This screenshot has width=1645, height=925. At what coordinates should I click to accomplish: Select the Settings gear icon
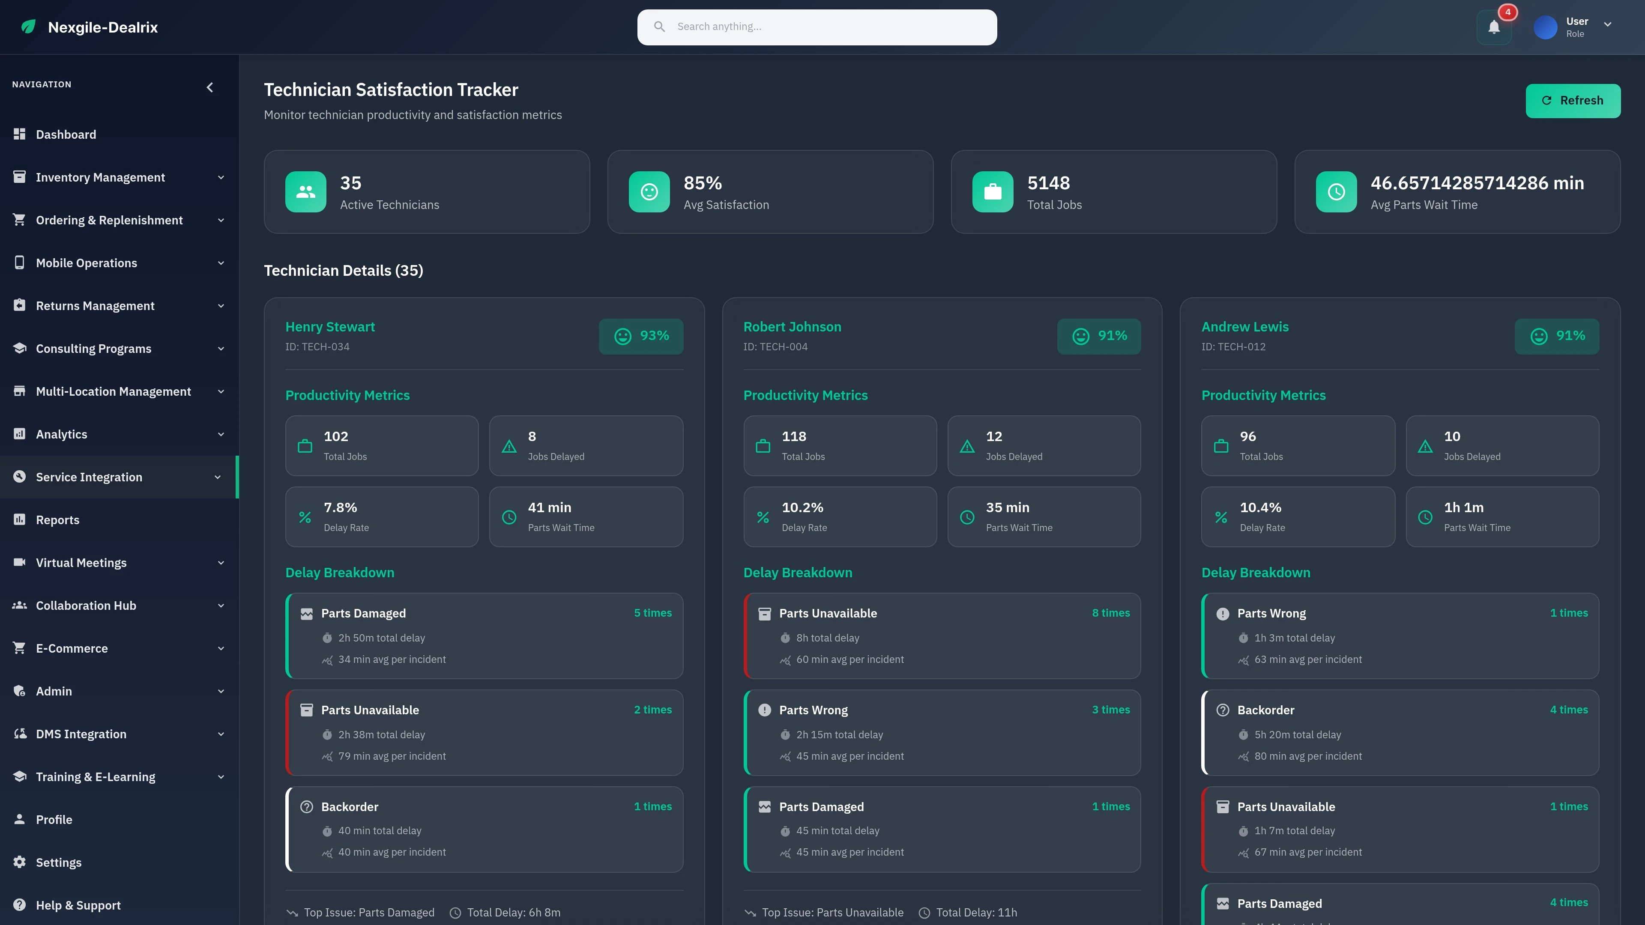[19, 862]
